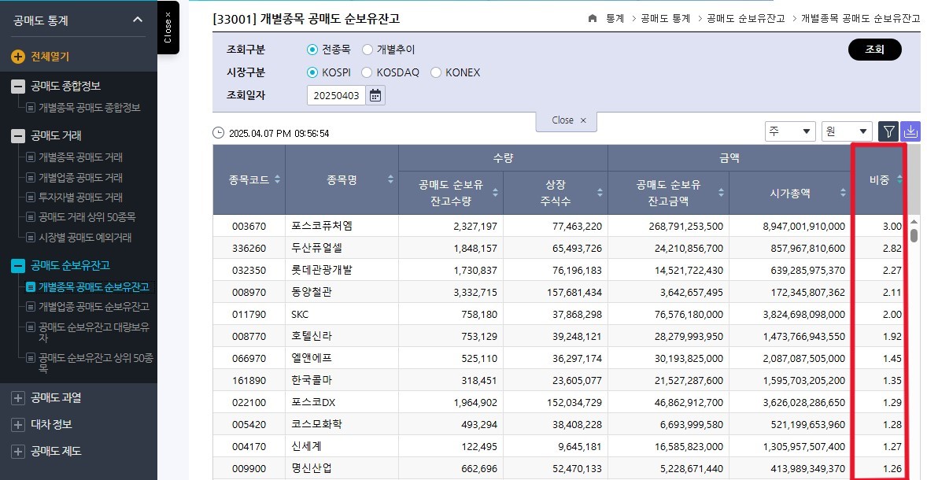Click the clock icon beside timestamp

[x=218, y=133]
